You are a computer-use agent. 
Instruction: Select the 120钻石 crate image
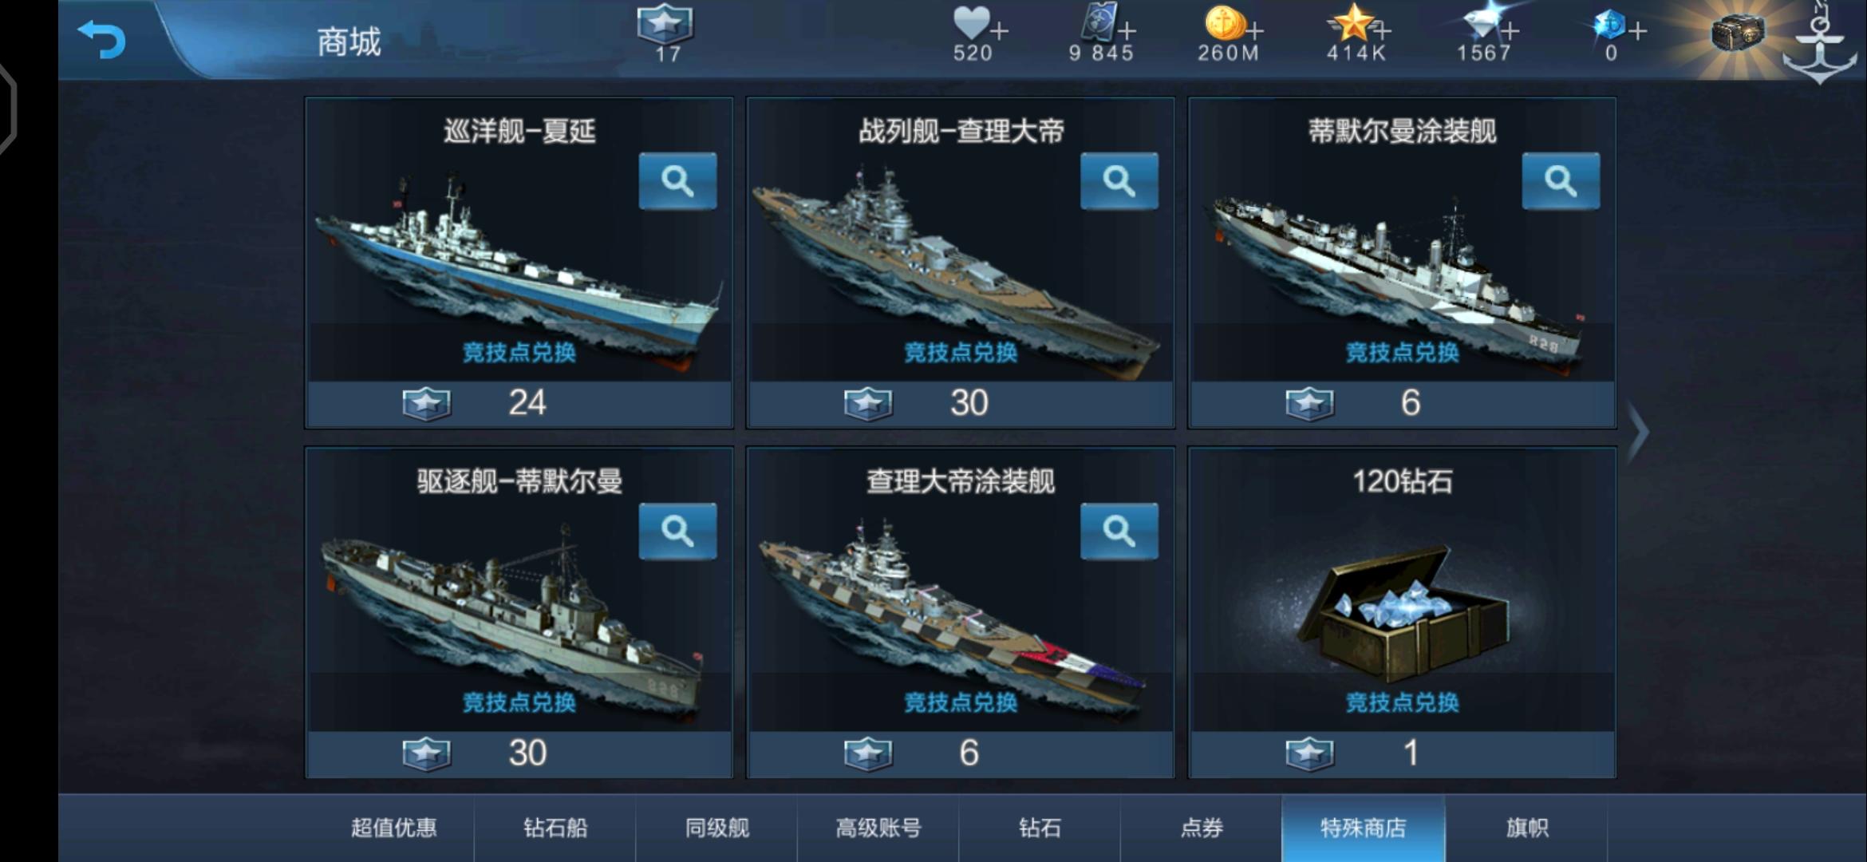(1402, 612)
